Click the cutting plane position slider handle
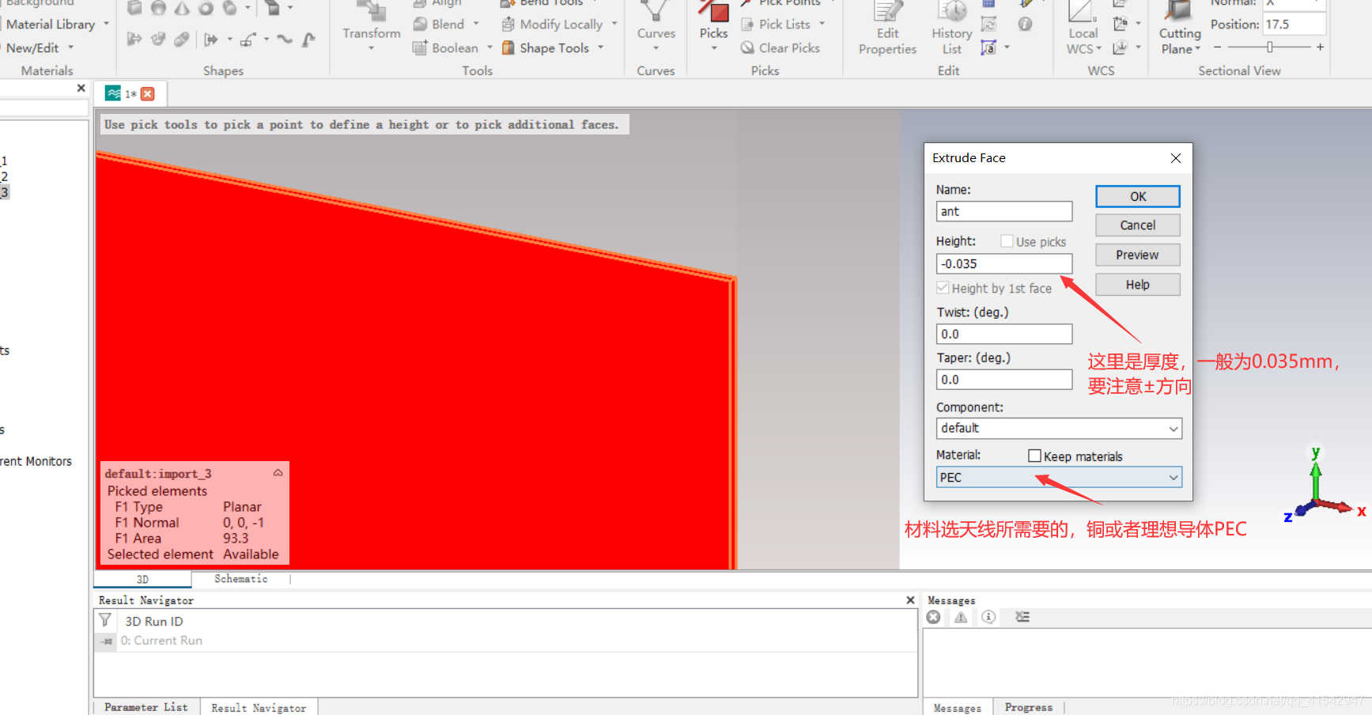Image resolution: width=1372 pixels, height=715 pixels. [x=1270, y=47]
